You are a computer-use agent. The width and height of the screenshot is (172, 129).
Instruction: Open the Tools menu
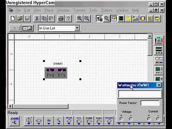tap(93, 10)
